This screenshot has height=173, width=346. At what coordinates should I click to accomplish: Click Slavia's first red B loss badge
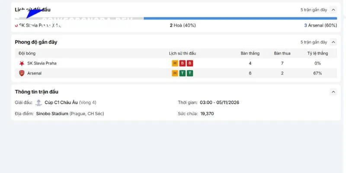(182, 64)
